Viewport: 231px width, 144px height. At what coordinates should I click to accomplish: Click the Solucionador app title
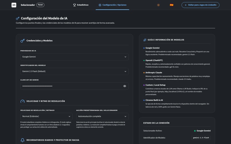[x=28, y=5]
